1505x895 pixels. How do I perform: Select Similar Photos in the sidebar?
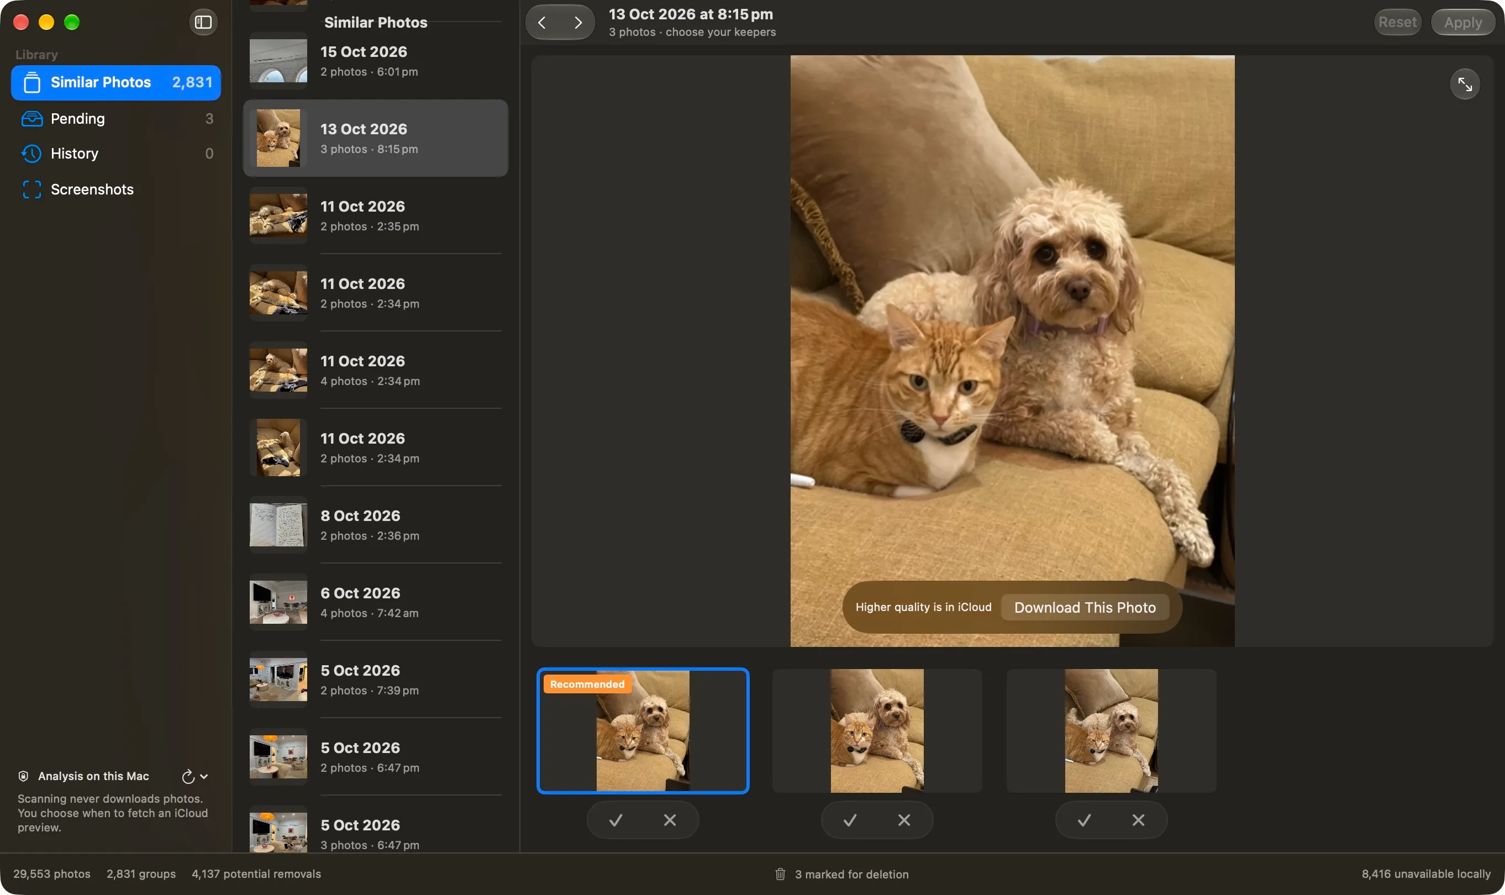click(x=116, y=83)
